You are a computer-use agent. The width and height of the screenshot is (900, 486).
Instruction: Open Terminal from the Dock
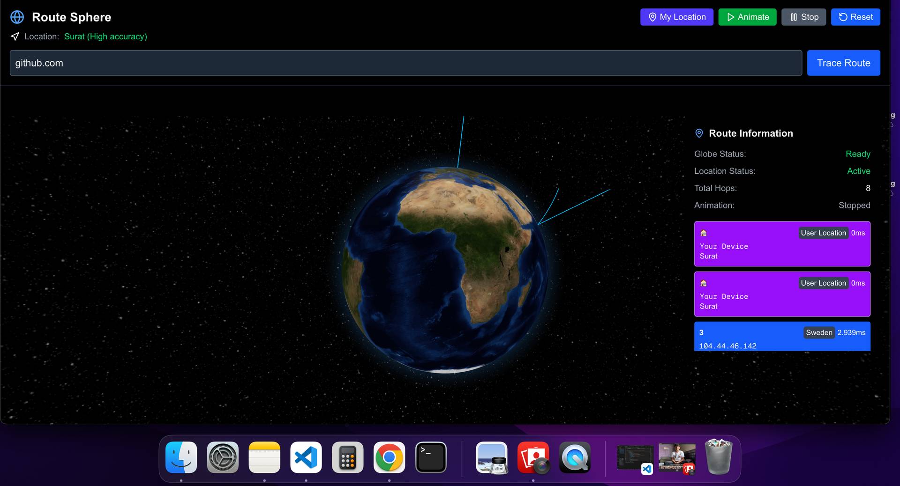coord(430,458)
